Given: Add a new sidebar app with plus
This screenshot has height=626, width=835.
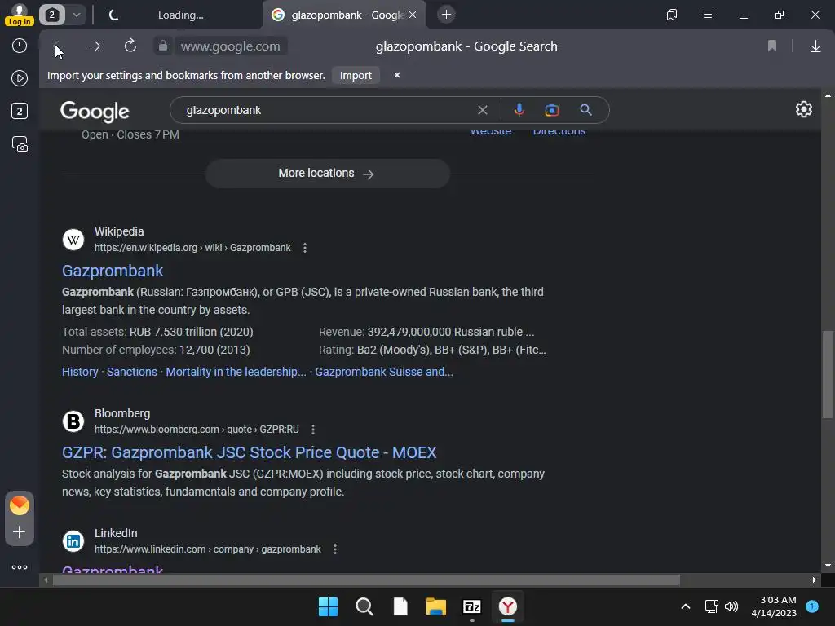Looking at the screenshot, I should 20,531.
